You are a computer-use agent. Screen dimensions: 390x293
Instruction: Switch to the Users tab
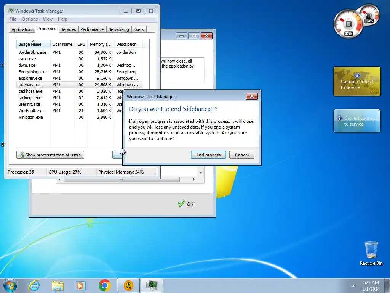pyautogui.click(x=139, y=29)
